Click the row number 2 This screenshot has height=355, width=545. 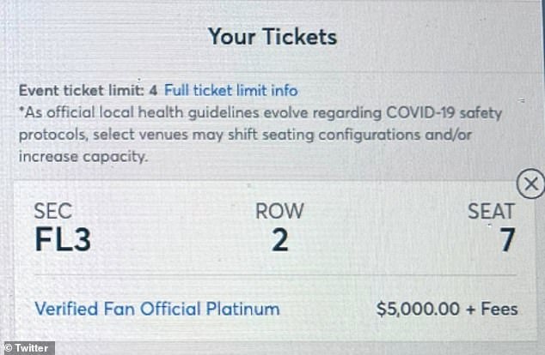pyautogui.click(x=279, y=241)
